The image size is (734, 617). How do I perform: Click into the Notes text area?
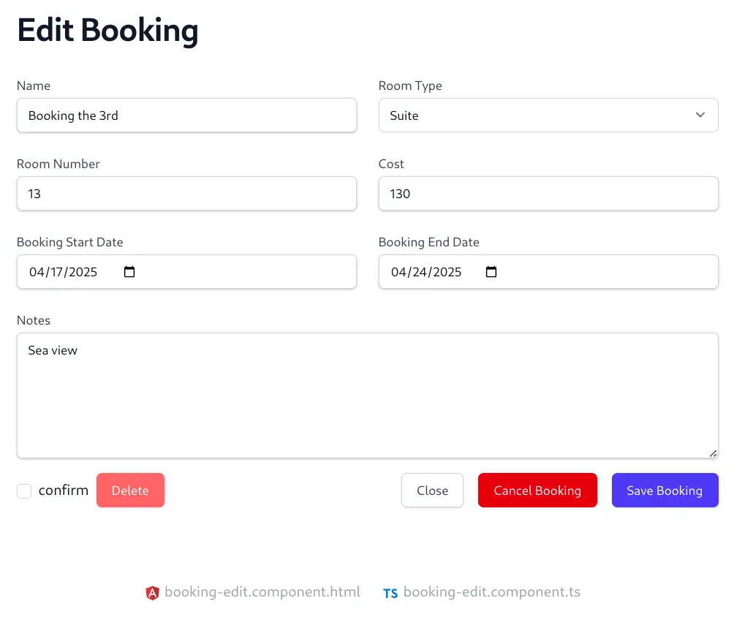pos(368,395)
